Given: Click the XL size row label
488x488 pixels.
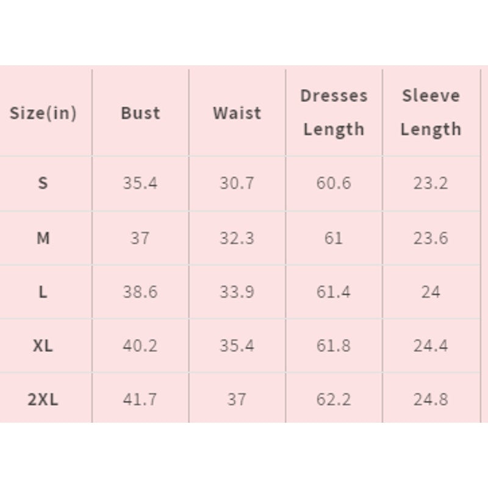Looking at the screenshot, I should pyautogui.click(x=43, y=346).
